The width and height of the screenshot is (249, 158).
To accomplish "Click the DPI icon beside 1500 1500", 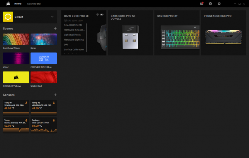I will (x=65, y=20).
